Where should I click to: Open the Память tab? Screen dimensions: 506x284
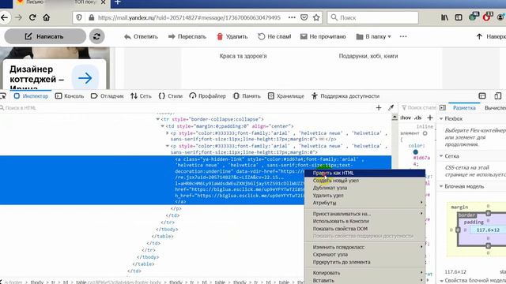(247, 96)
